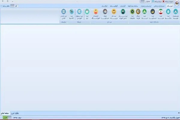Click exit program (خروج از برنامه) button
The width and height of the screenshot is (180, 120).
[168, 1]
